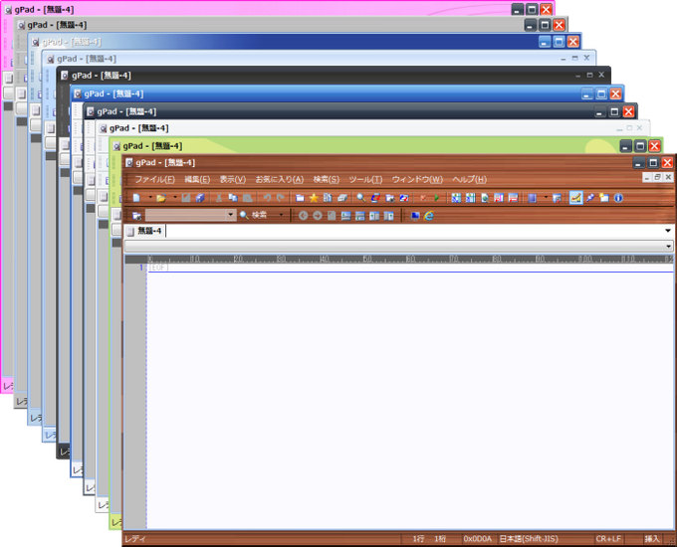Click the magnifier Find icon in main toolbar

pos(361,198)
